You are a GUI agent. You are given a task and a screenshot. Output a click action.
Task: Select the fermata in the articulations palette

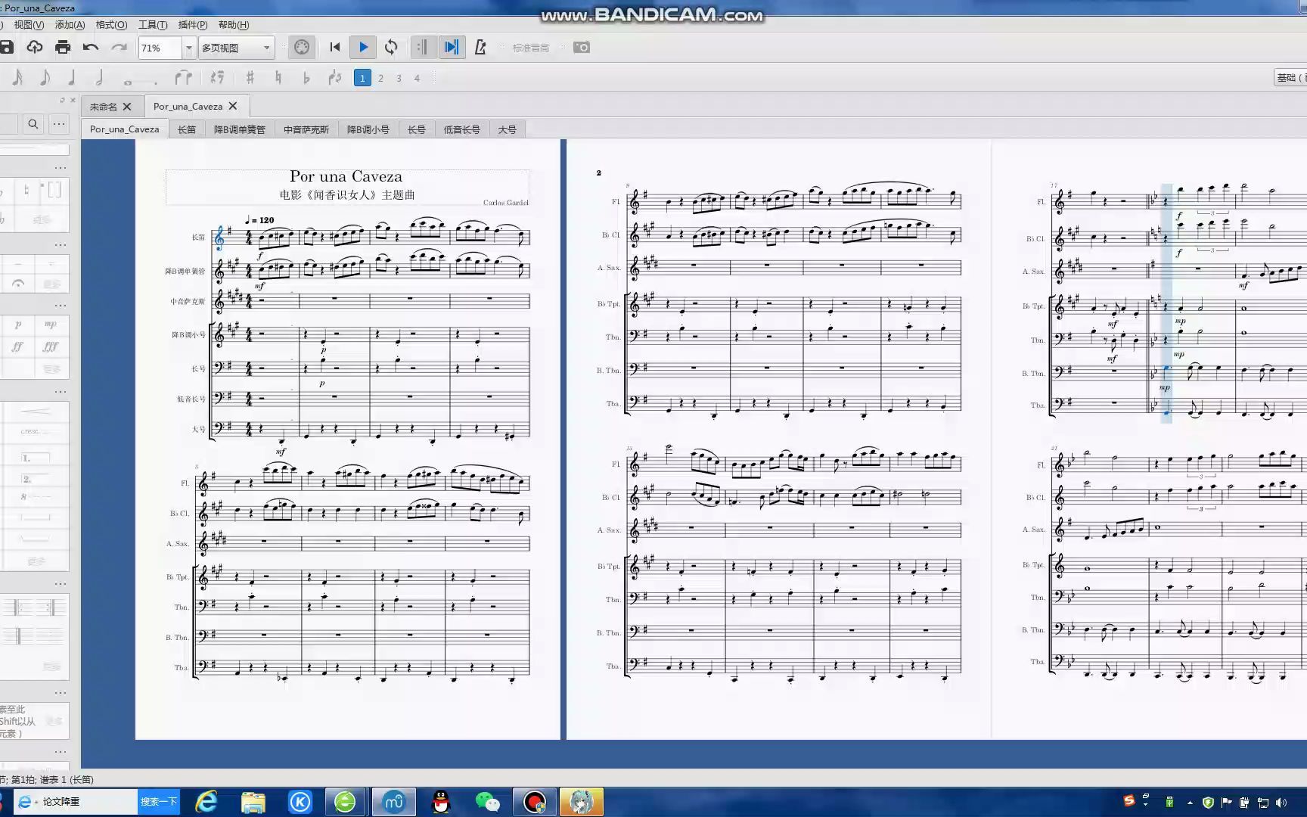coord(18,284)
